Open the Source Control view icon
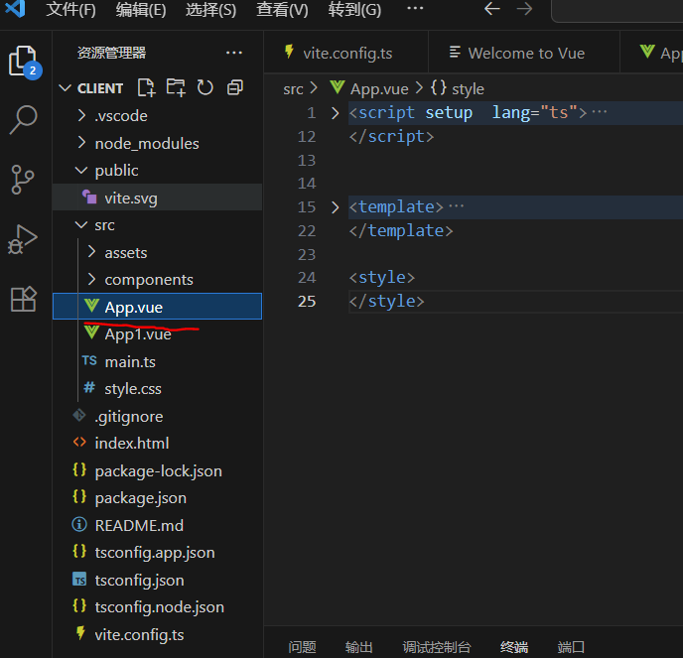683x658 pixels. pyautogui.click(x=22, y=180)
